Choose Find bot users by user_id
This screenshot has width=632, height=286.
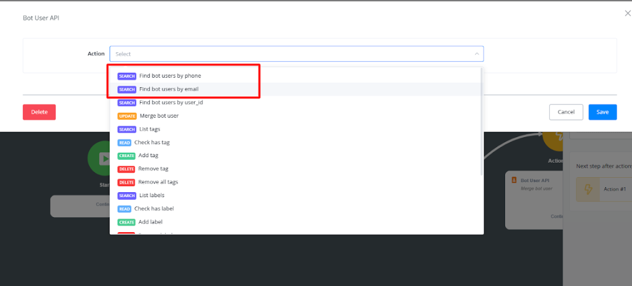(171, 103)
